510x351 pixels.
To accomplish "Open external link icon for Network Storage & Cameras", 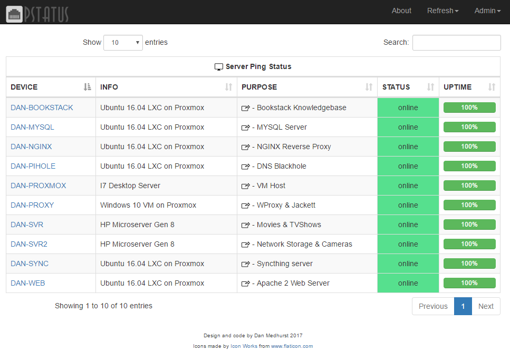I will (246, 245).
